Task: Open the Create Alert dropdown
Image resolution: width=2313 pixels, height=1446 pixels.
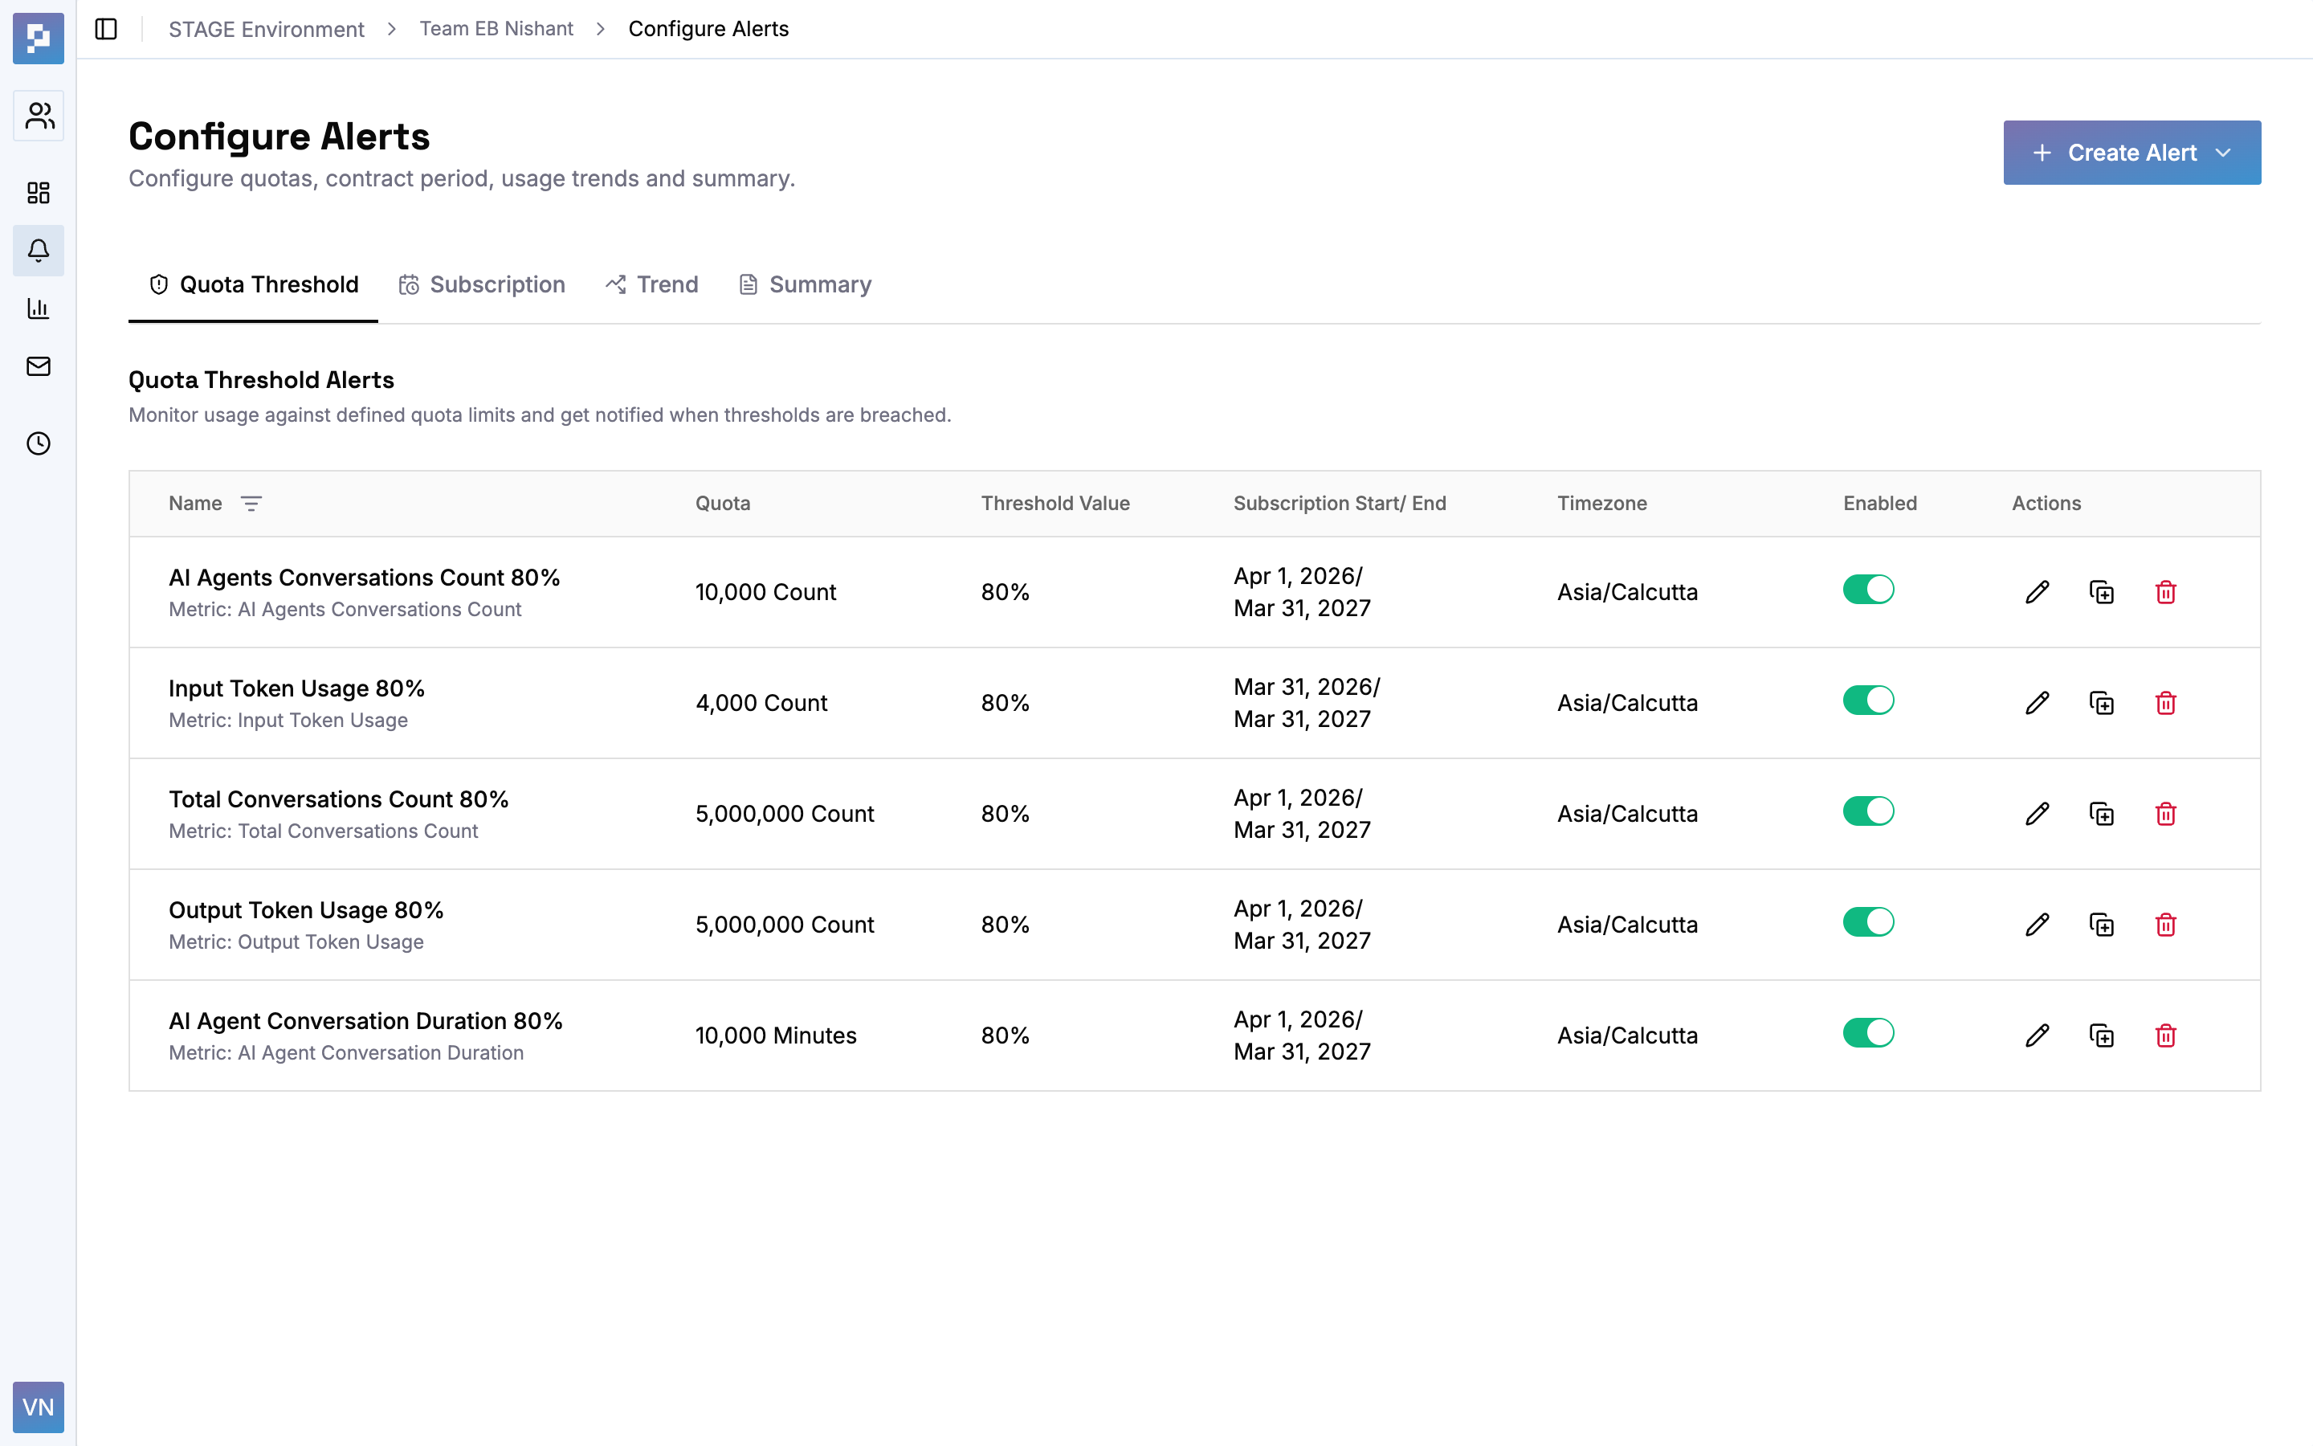Action: pos(2131,152)
